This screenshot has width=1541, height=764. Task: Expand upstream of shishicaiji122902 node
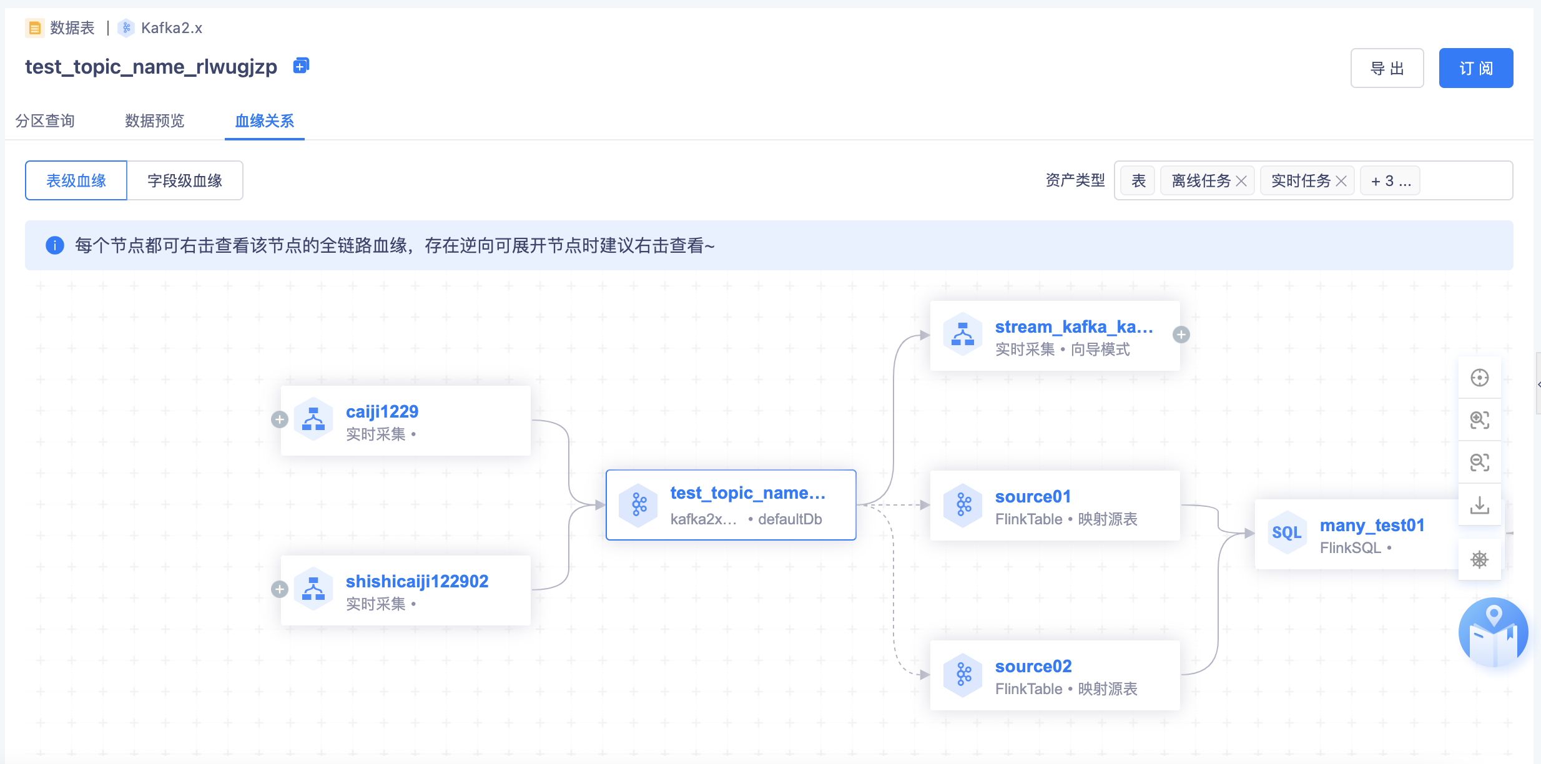click(x=280, y=589)
